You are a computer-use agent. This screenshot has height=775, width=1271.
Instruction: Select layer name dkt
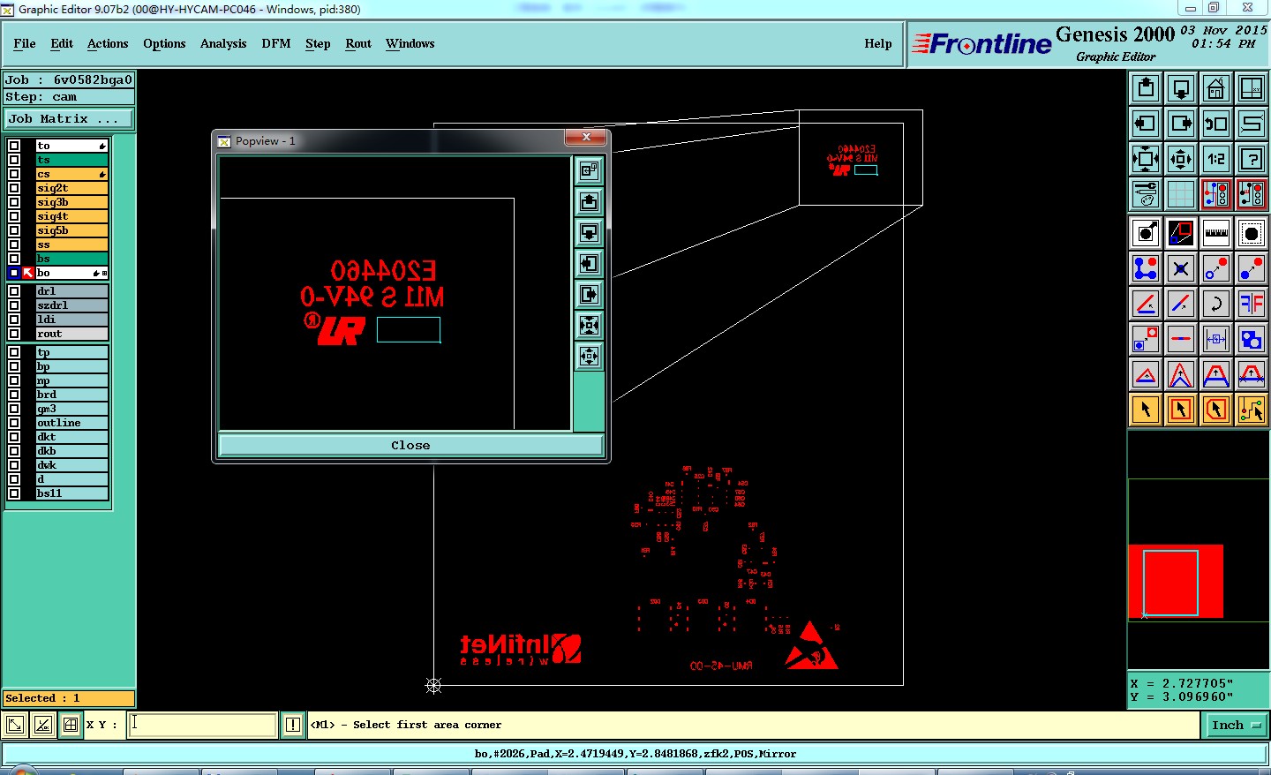71,437
